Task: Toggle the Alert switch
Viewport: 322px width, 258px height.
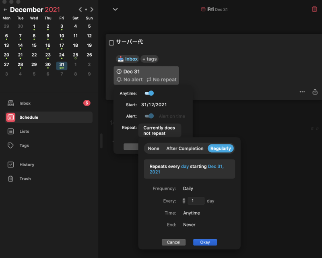Action: click(x=149, y=116)
